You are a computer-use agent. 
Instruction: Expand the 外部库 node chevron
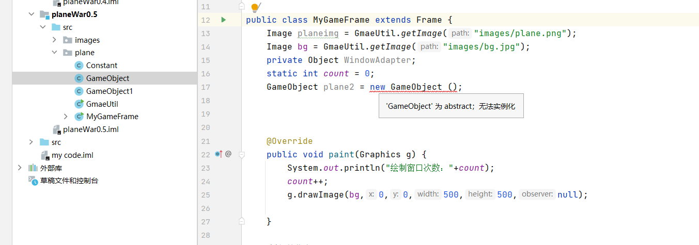click(20, 168)
